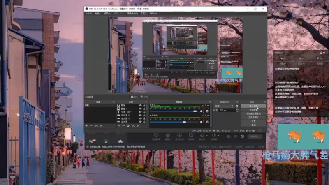The width and height of the screenshot is (329, 185).
Task: Pop out the 混音器 dock panel
Action: coord(210,102)
